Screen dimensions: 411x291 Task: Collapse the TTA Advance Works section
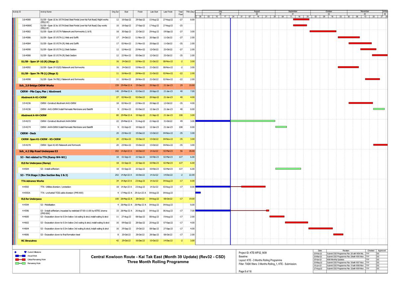click(33, 181)
